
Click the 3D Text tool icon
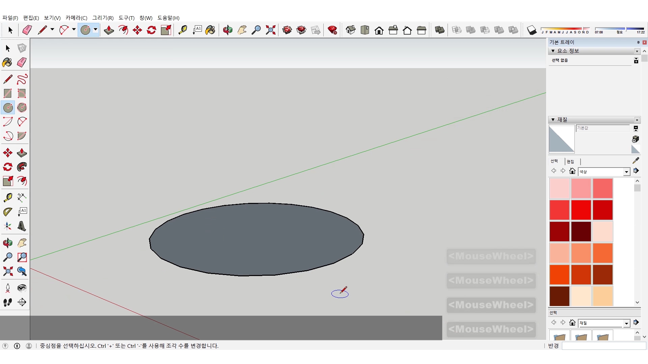22,226
